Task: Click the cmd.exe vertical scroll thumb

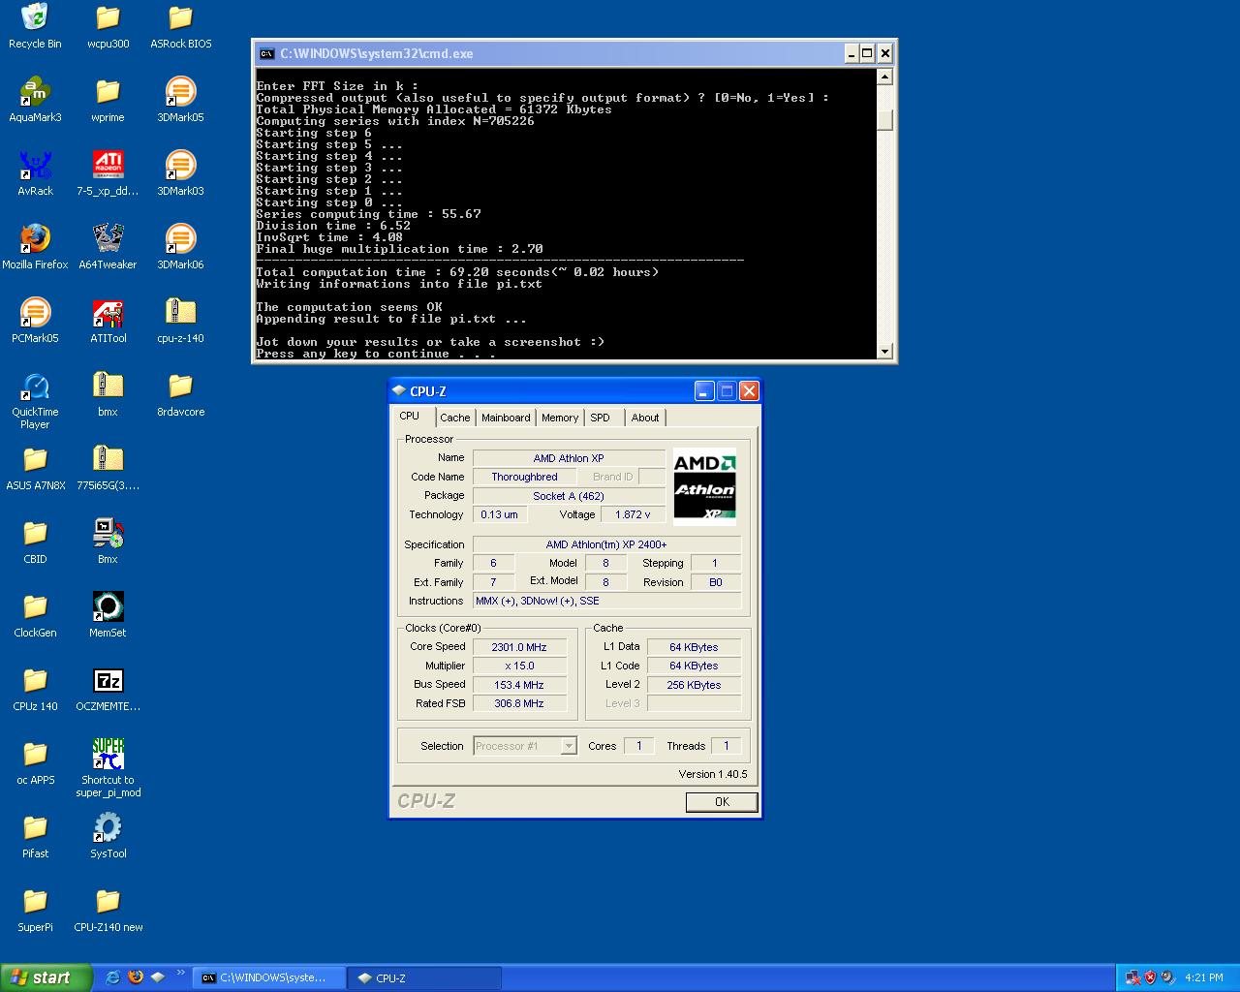Action: coord(884,120)
